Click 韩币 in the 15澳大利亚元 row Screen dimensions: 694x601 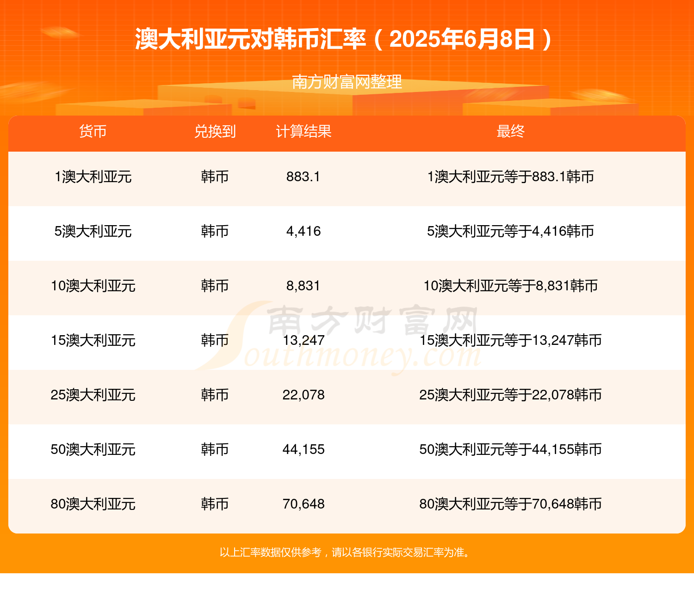coord(215,340)
